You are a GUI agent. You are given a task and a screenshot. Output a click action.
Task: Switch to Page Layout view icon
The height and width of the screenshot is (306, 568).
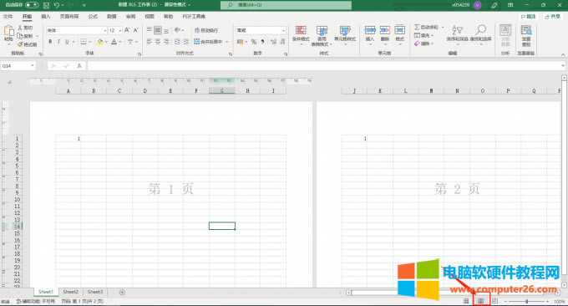(x=480, y=301)
